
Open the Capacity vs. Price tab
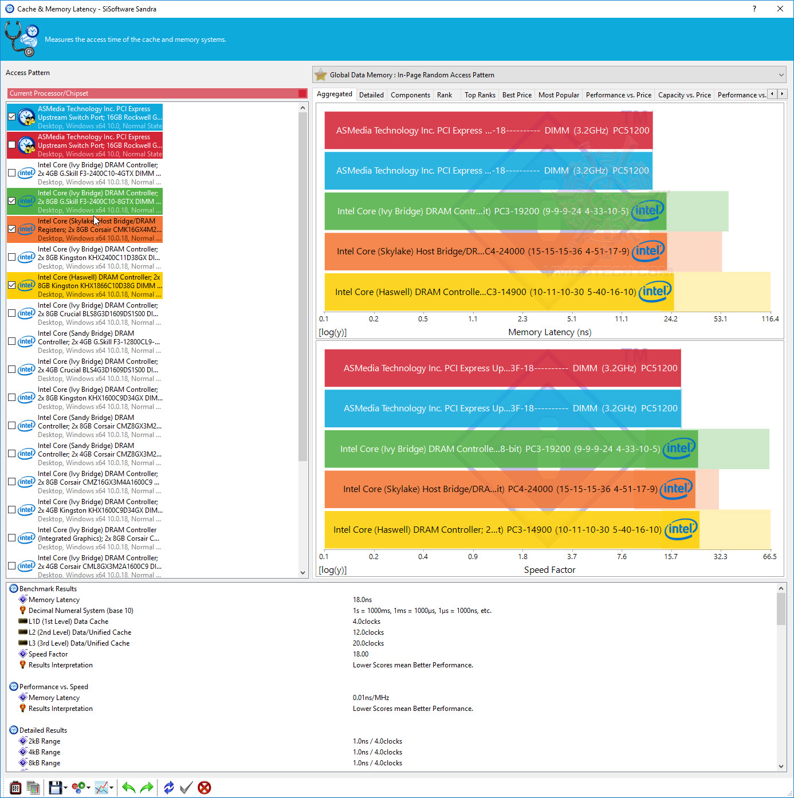[x=685, y=95]
